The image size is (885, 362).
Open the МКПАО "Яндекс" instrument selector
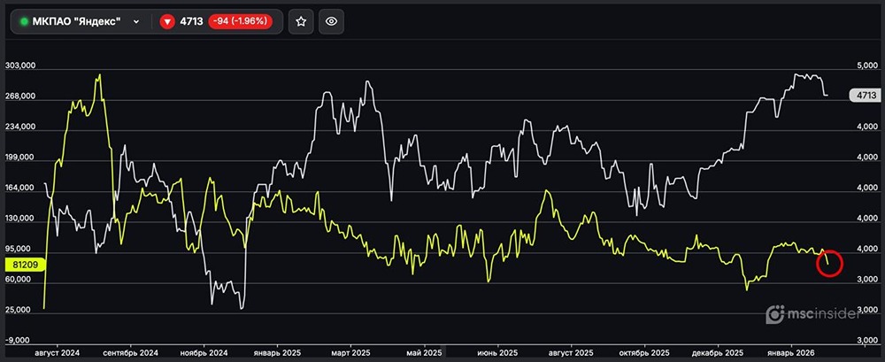click(75, 21)
